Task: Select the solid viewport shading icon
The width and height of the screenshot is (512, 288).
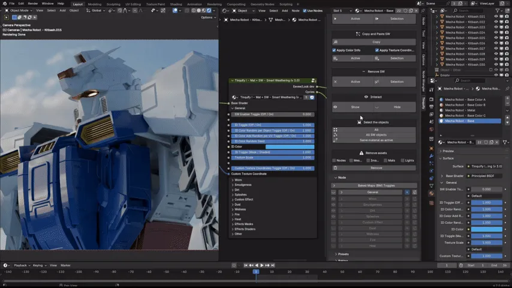Action: coord(199,10)
